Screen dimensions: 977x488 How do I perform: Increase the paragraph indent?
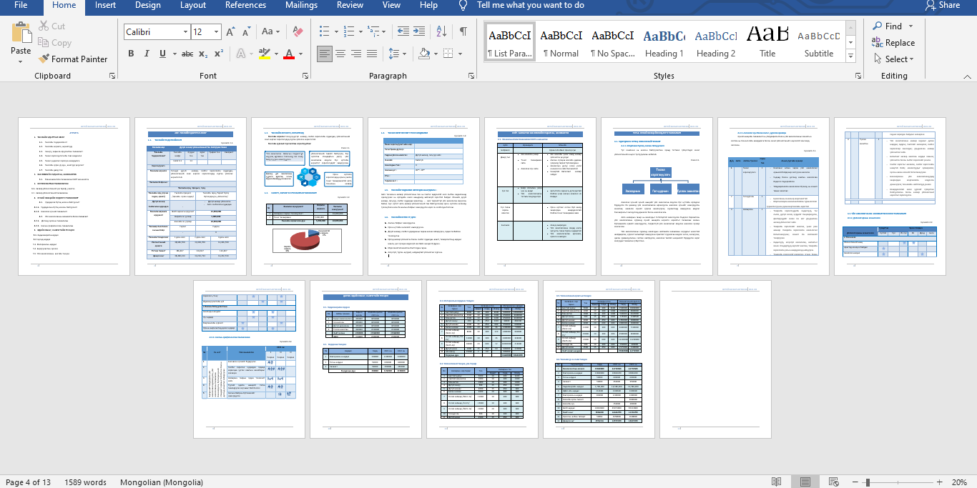coord(420,31)
